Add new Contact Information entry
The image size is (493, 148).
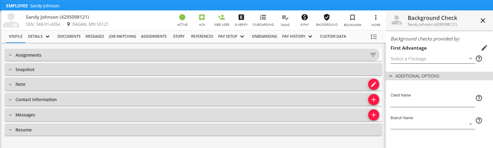click(x=374, y=100)
